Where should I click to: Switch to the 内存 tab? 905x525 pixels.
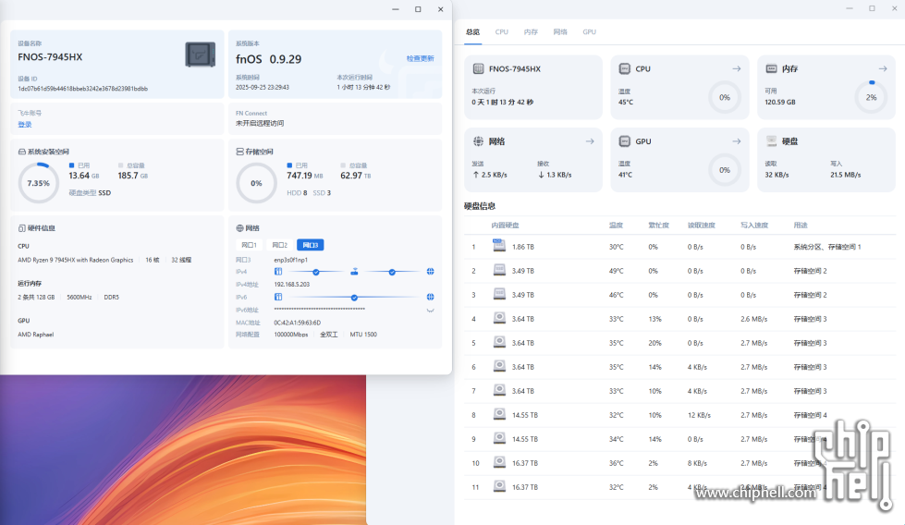click(531, 31)
